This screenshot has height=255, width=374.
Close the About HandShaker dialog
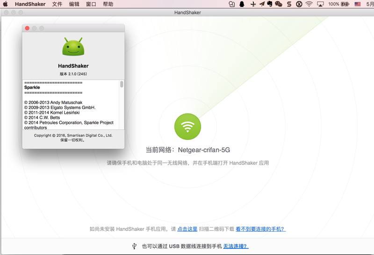click(x=27, y=28)
